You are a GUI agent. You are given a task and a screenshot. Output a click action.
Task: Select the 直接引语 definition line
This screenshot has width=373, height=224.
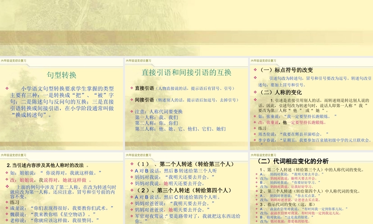click(x=185, y=88)
